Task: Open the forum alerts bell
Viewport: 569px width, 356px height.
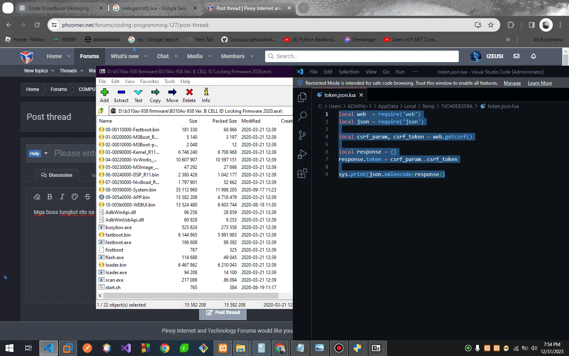Action: click(x=533, y=56)
